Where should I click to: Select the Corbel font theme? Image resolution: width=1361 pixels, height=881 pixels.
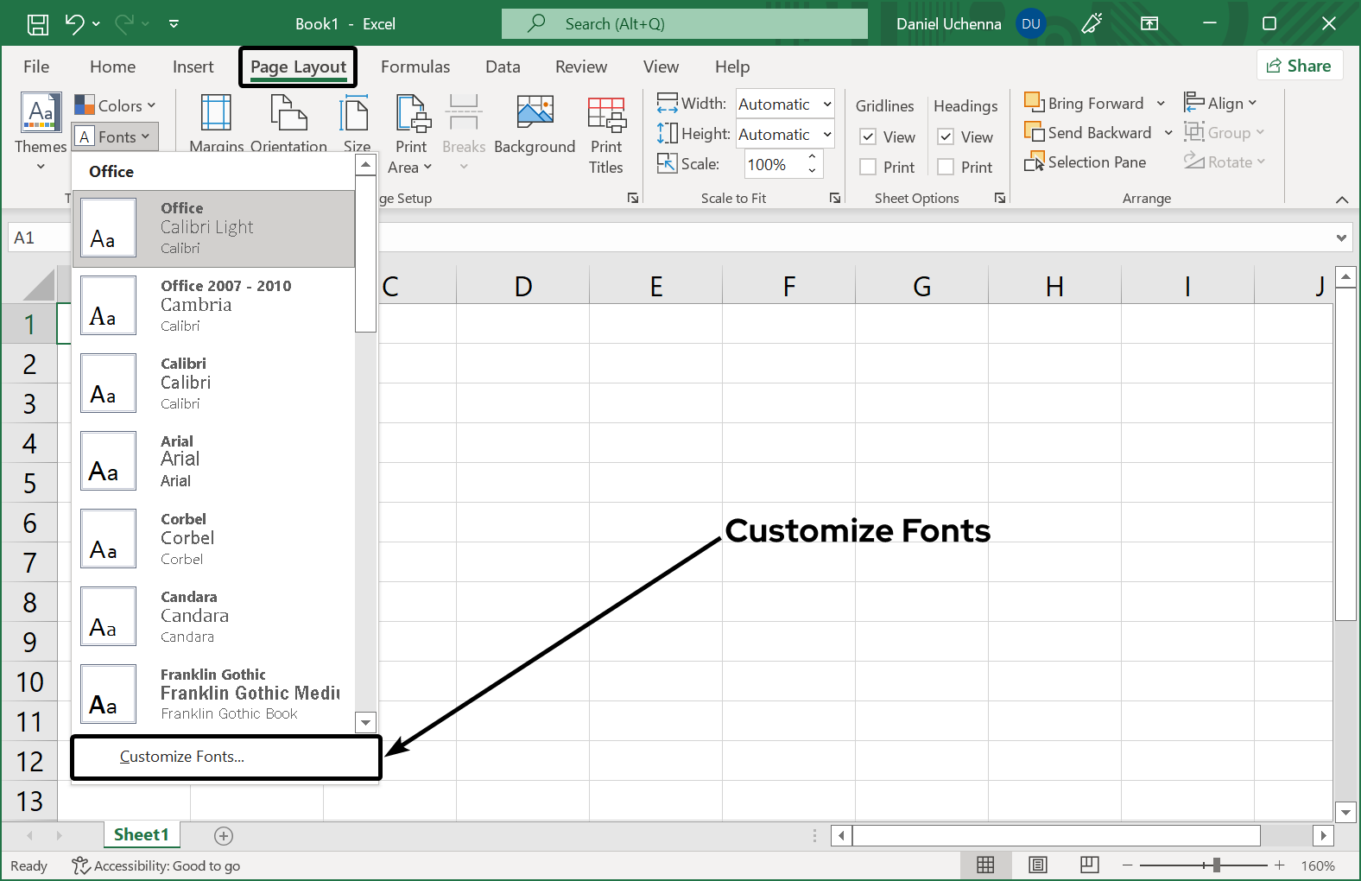pos(214,539)
